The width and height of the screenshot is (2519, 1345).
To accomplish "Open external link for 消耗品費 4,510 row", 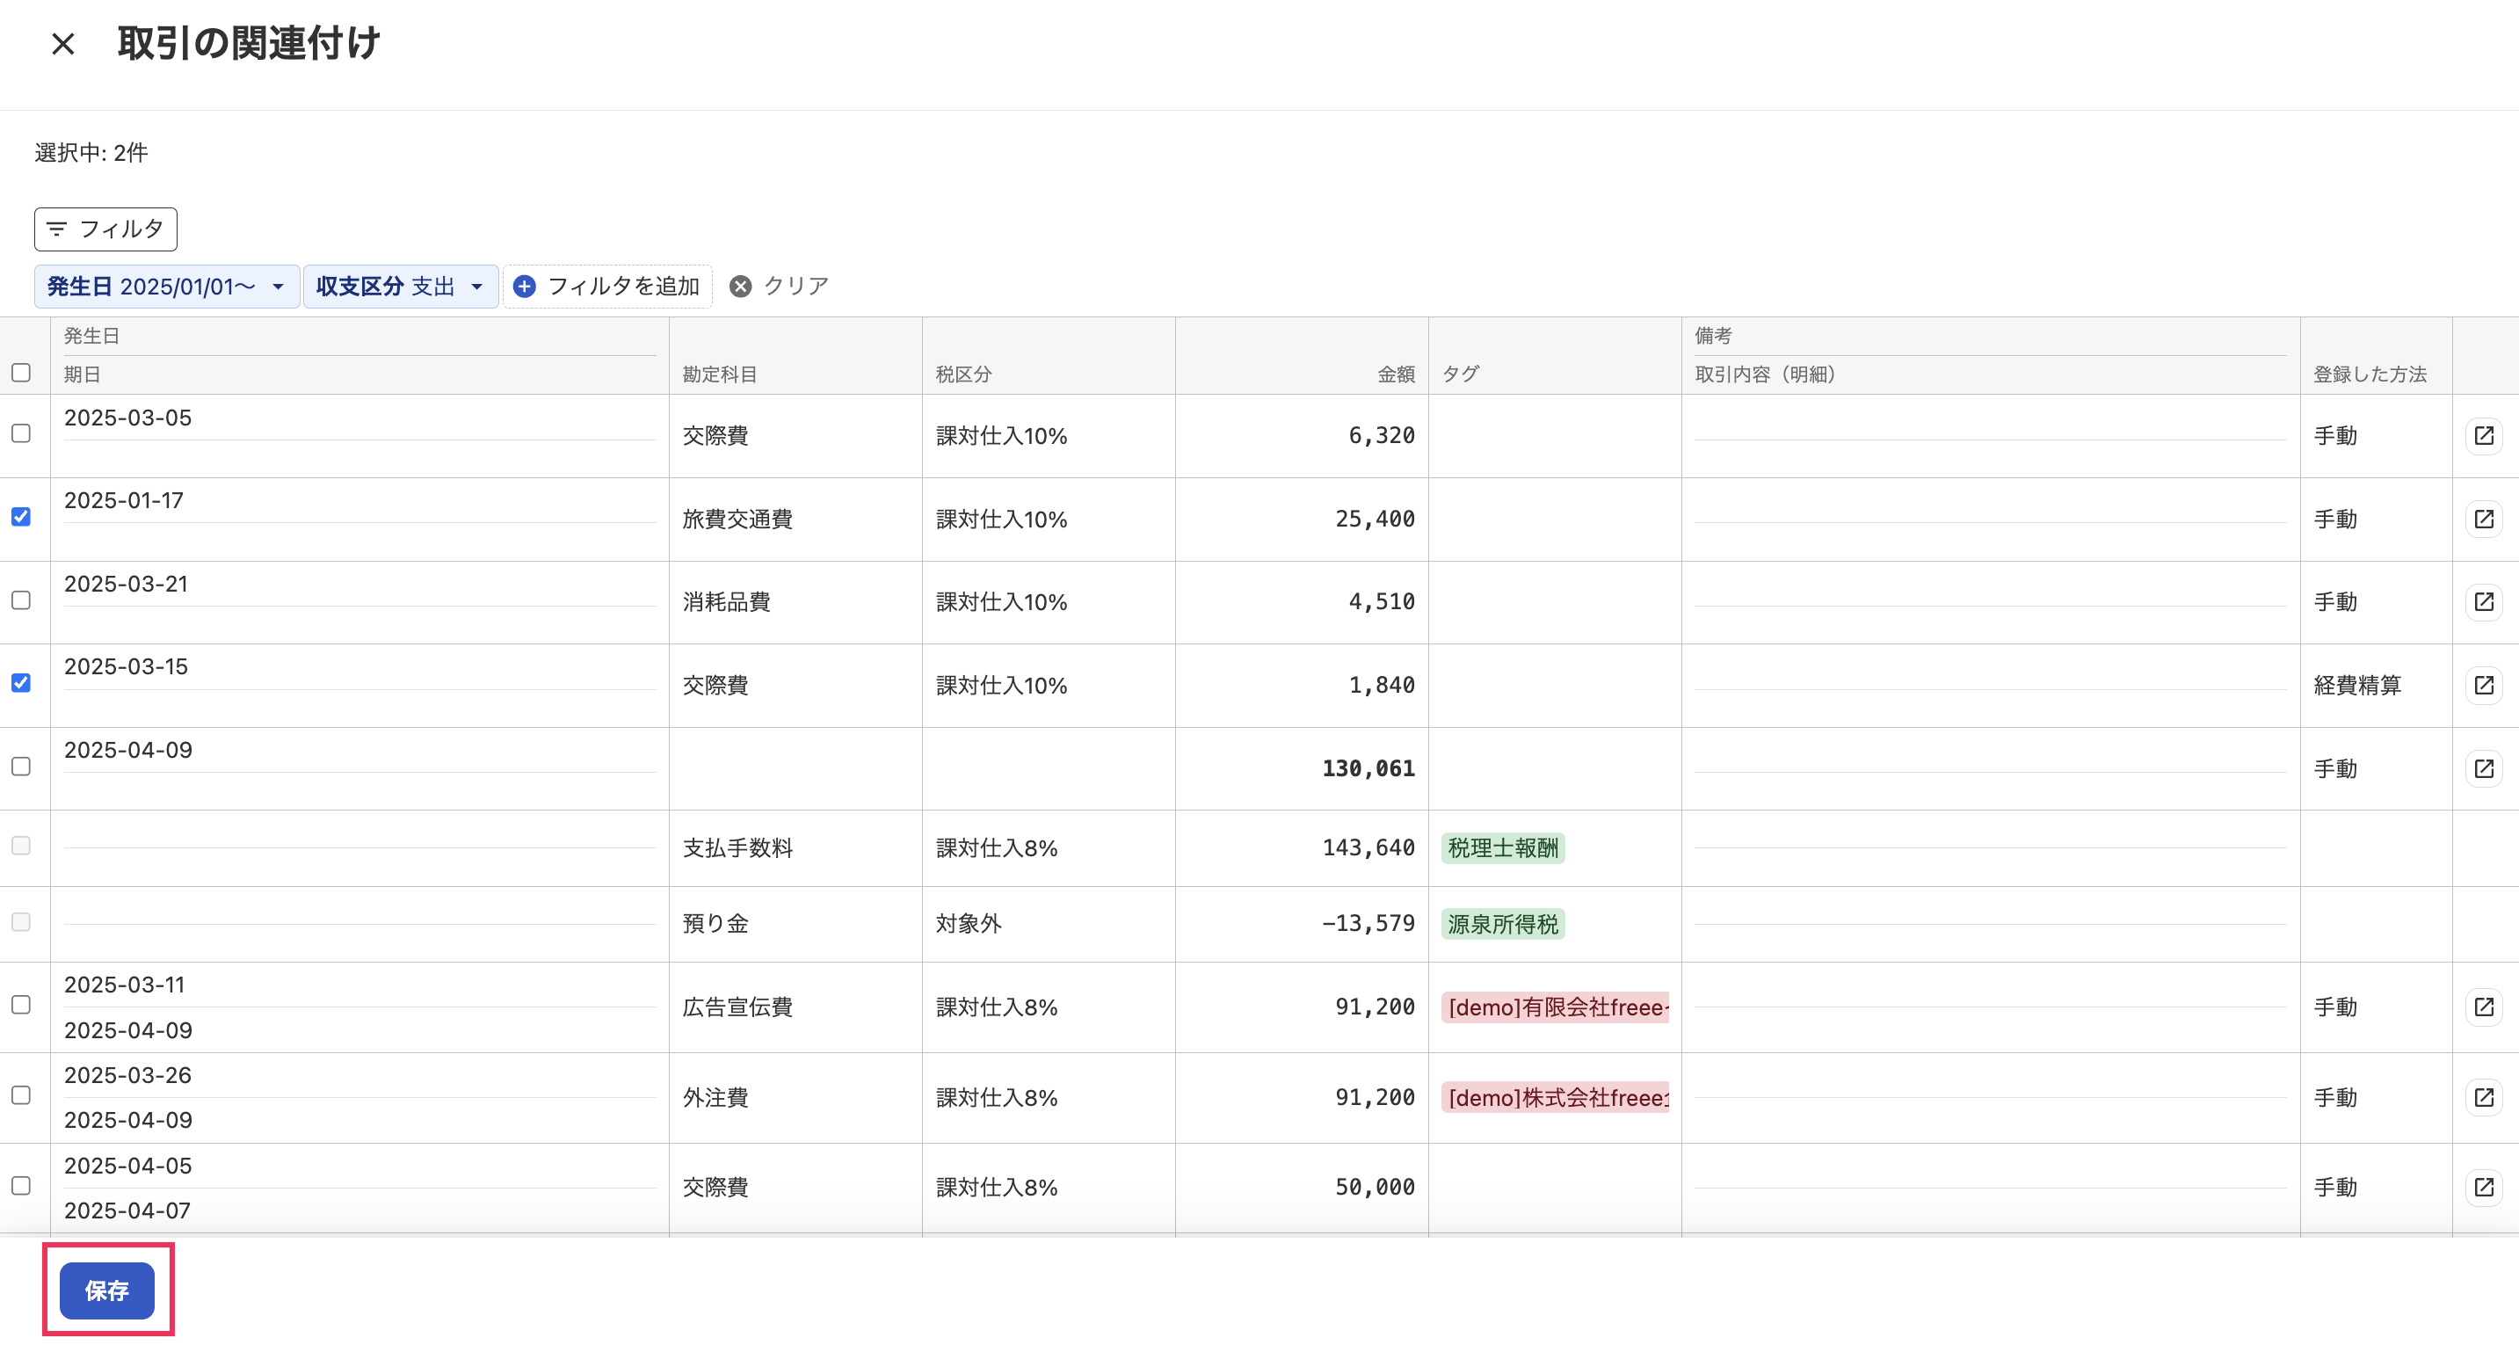I will (x=2484, y=601).
